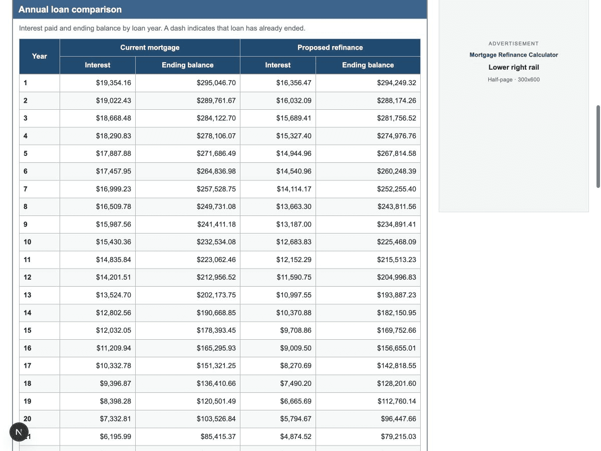Screen dimensions: 601x451
Task: Click the $19,354.16 interest cell
Action: click(x=98, y=83)
